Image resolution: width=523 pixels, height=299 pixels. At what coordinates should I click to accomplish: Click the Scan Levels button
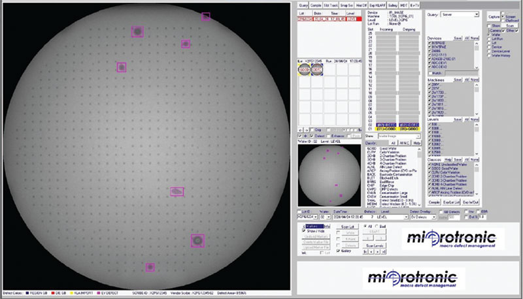(375, 245)
